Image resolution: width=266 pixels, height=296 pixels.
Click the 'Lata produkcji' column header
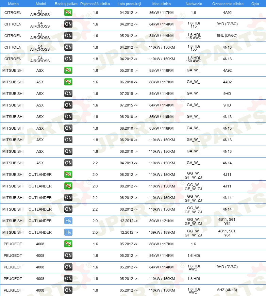coord(129,4)
